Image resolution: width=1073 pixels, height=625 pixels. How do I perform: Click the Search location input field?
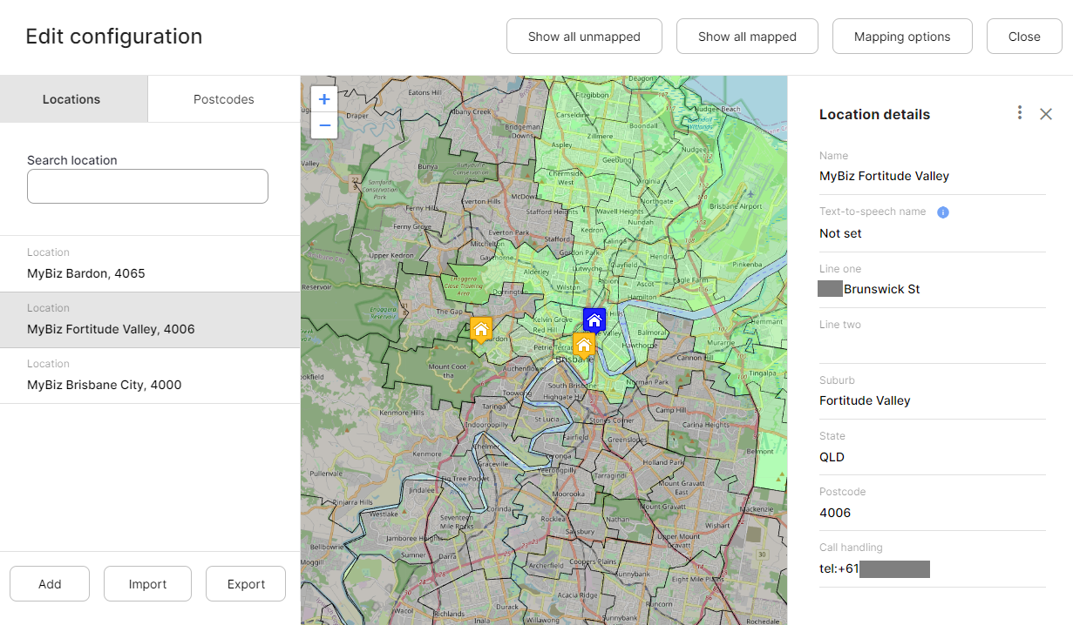(147, 185)
